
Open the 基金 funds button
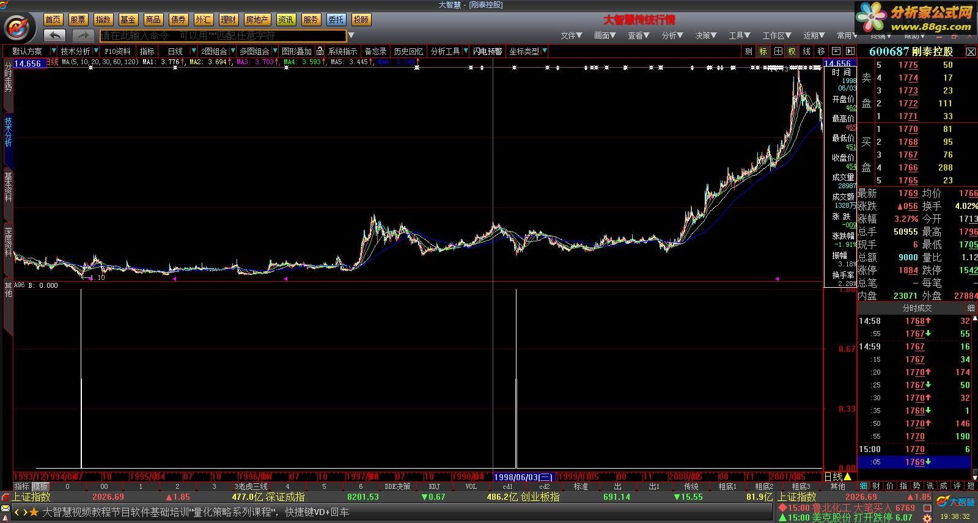128,20
